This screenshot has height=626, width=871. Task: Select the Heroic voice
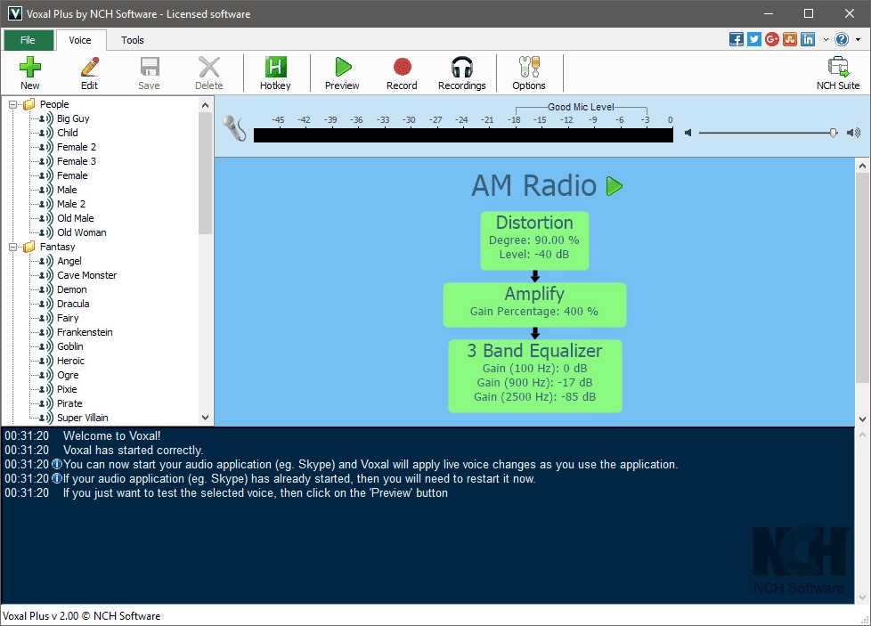[x=70, y=361]
